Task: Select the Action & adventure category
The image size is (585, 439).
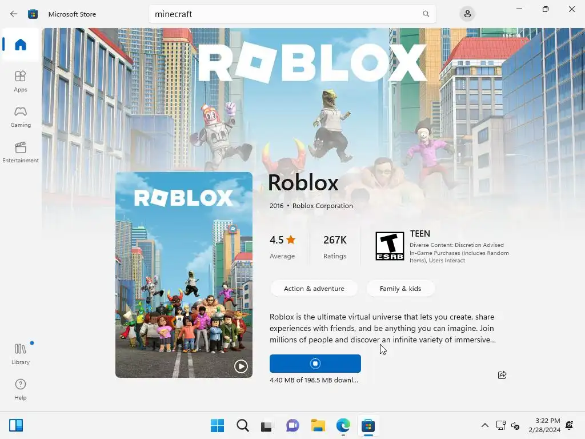Action: point(314,289)
